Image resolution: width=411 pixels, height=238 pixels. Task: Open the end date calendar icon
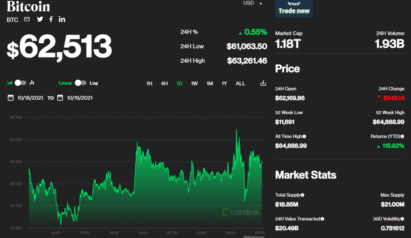pyautogui.click(x=60, y=98)
